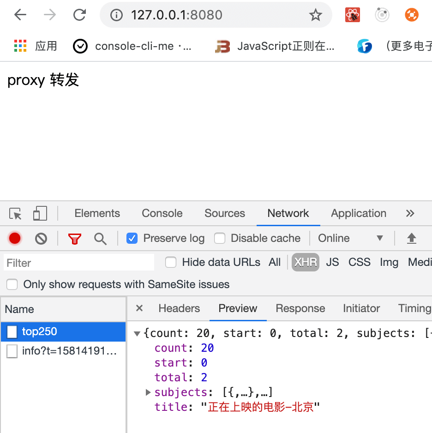Viewport: 432px width, 433px height.
Task: Toggle the device toolbar icon
Action: coord(40,214)
